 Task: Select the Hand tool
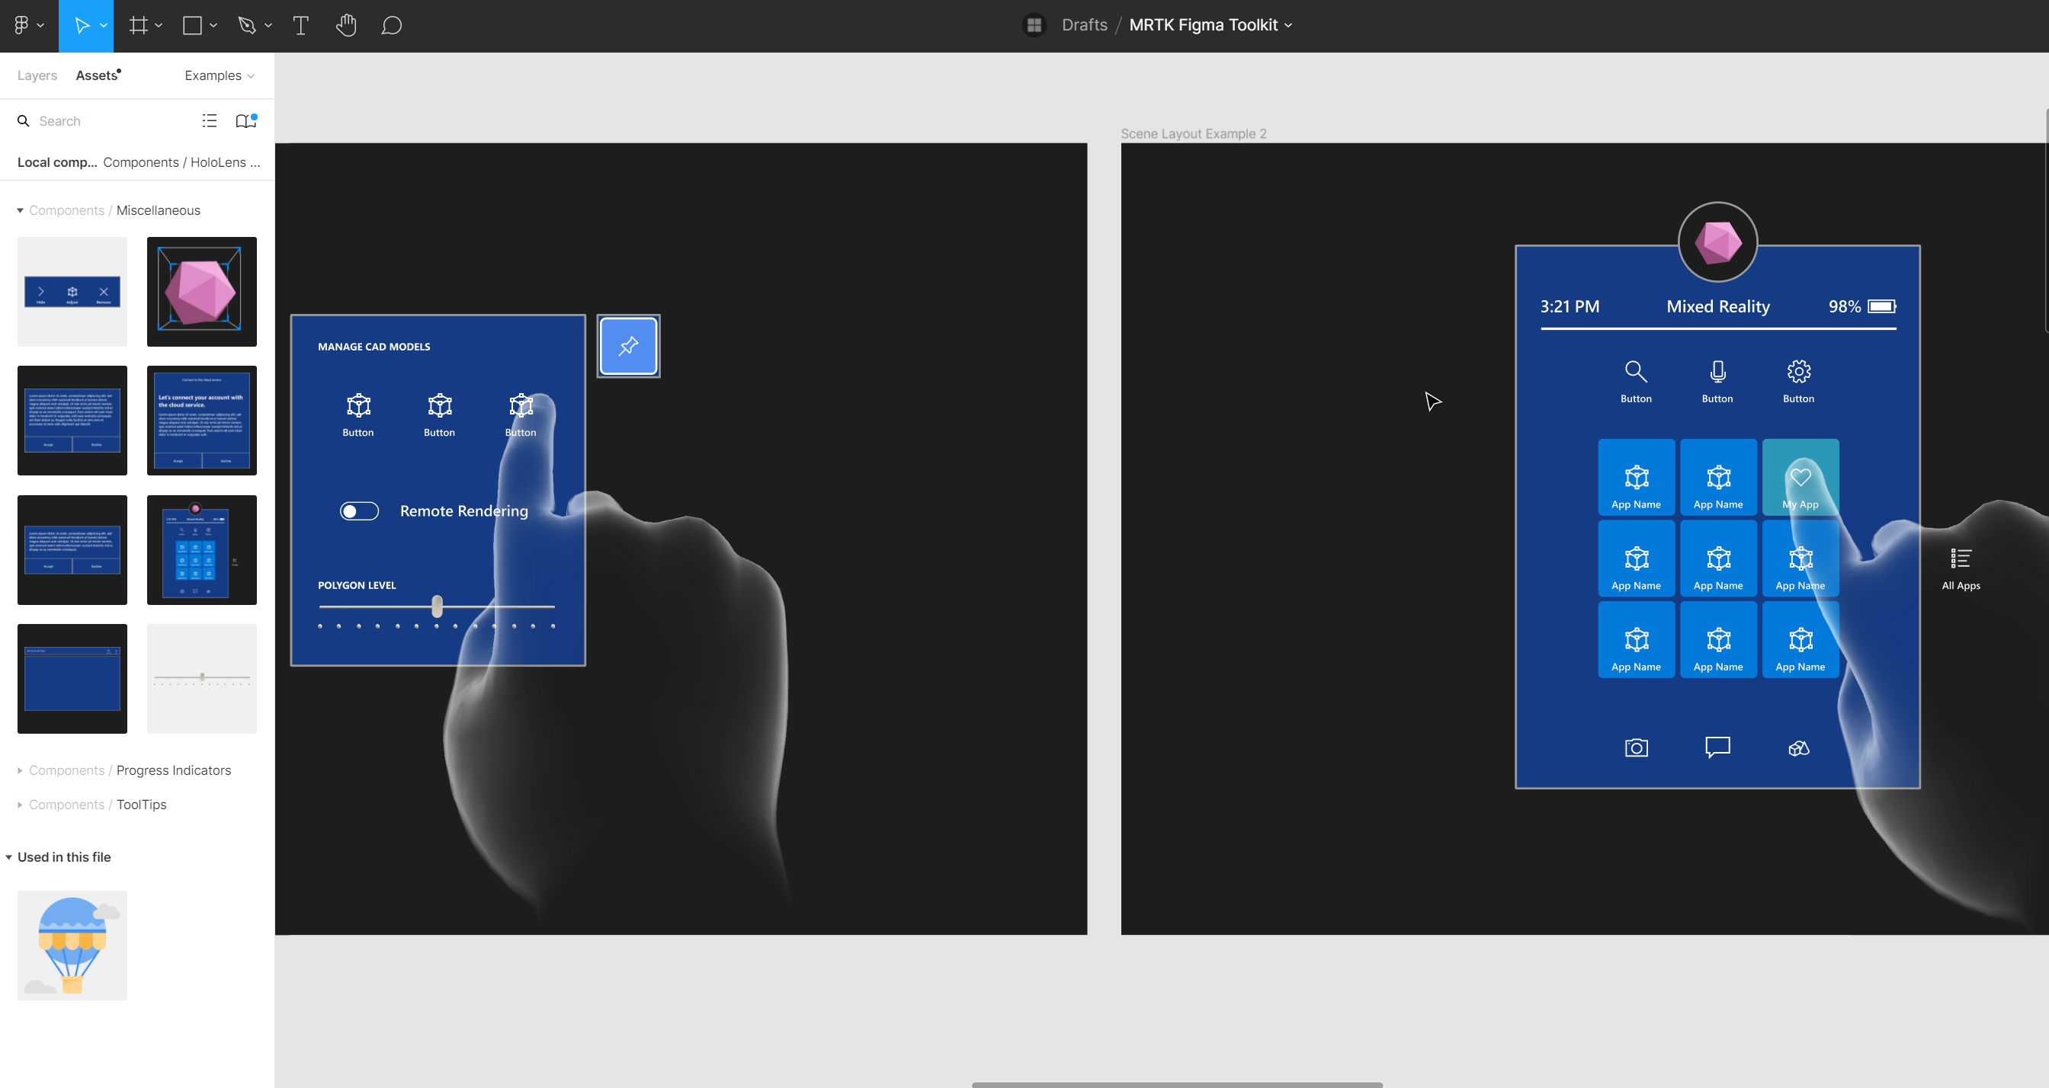346,24
